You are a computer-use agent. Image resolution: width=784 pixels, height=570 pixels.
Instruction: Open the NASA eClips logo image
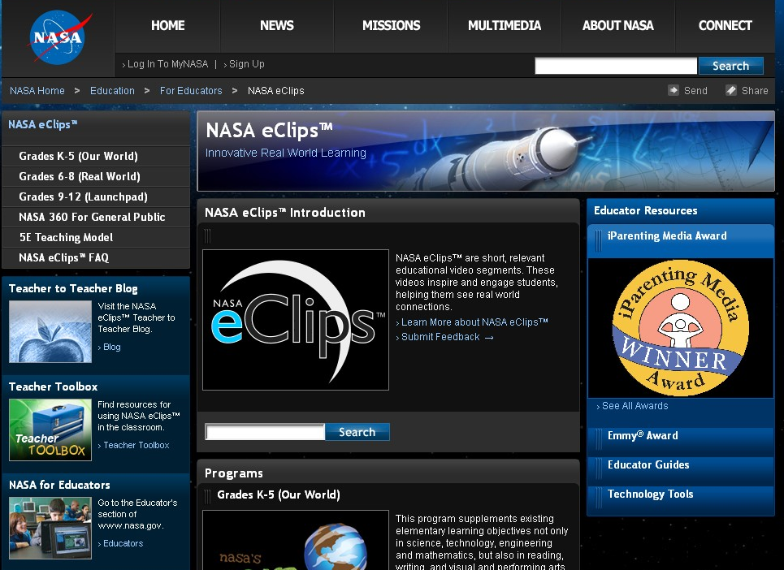(296, 320)
